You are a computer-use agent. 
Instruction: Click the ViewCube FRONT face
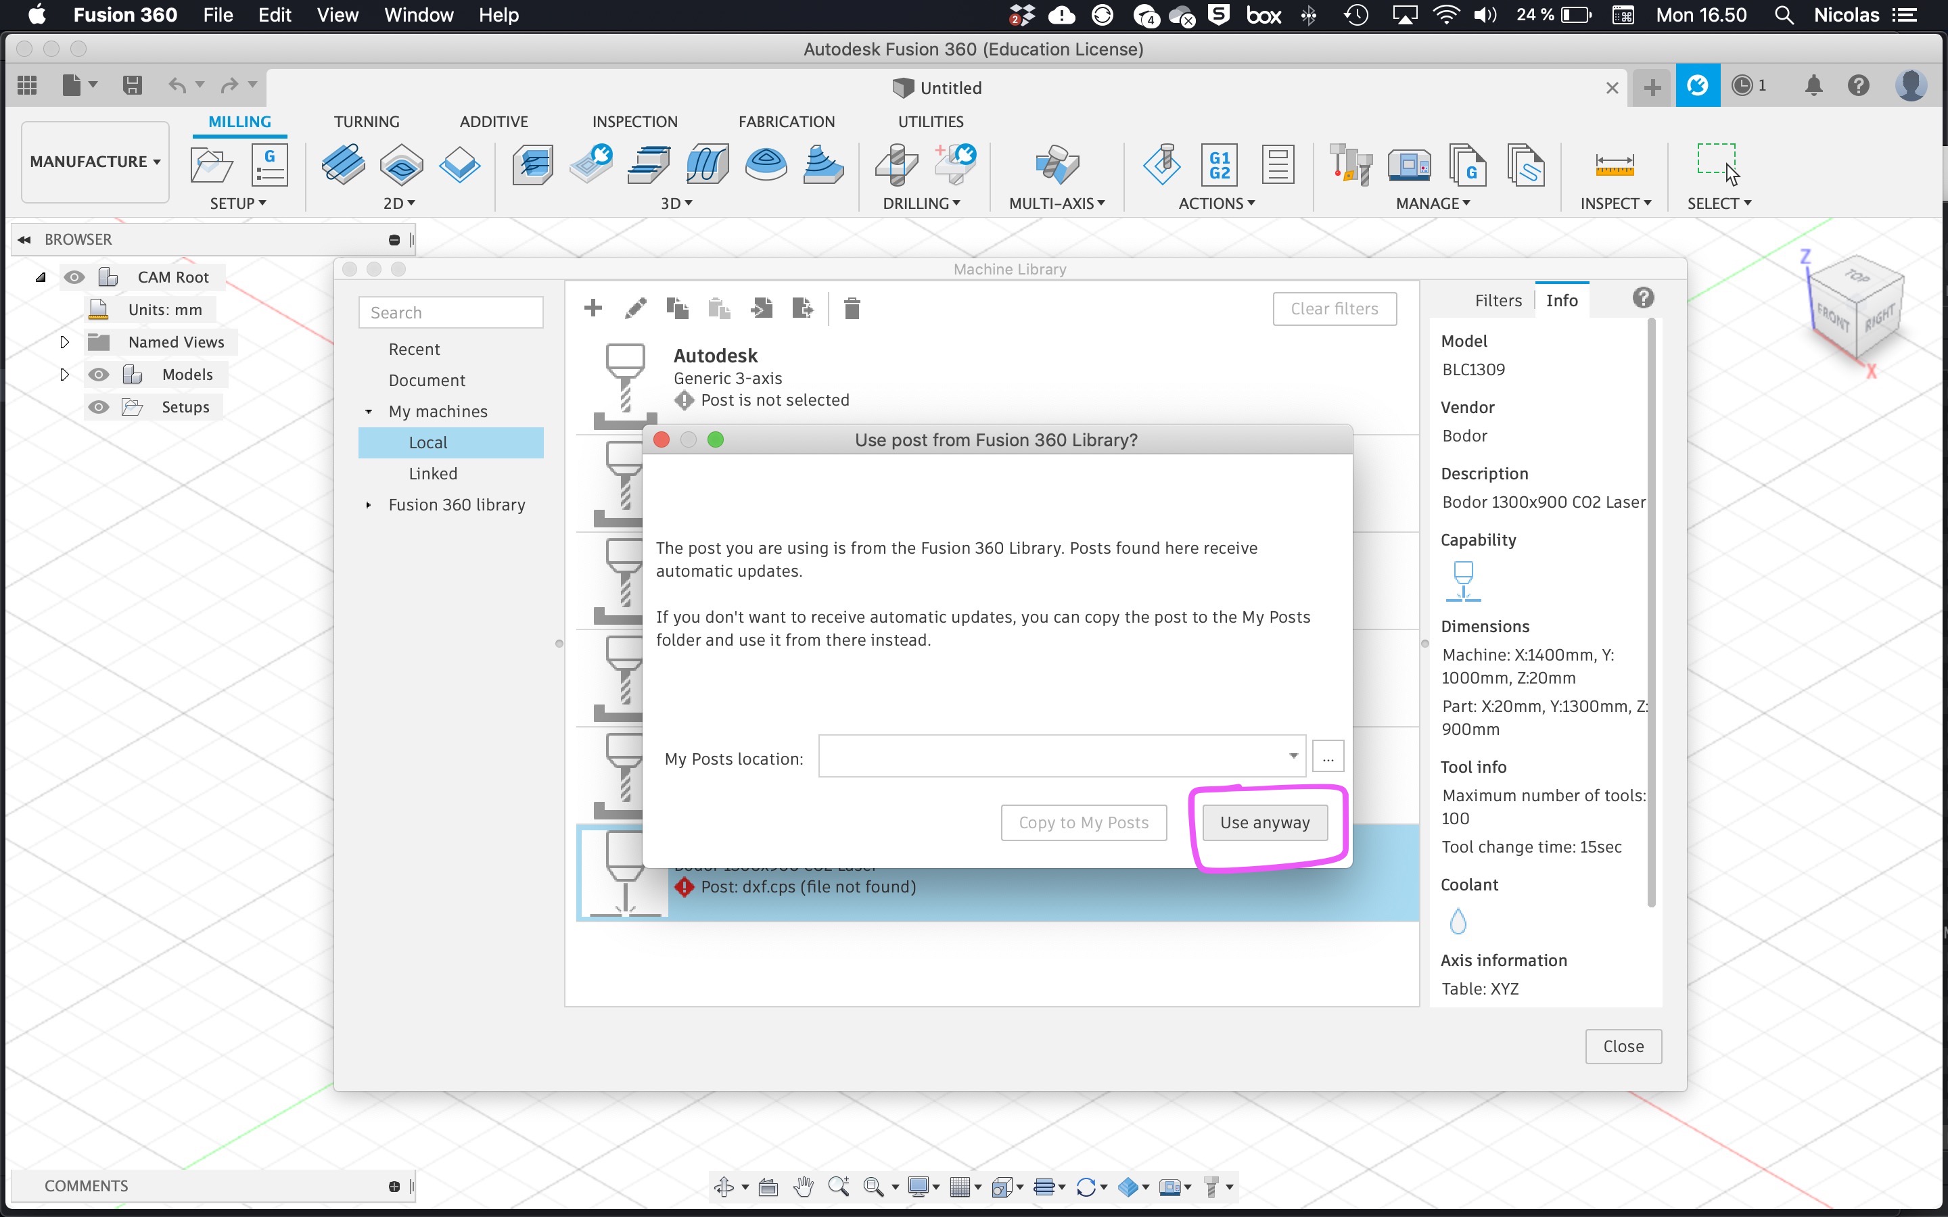pyautogui.click(x=1833, y=317)
